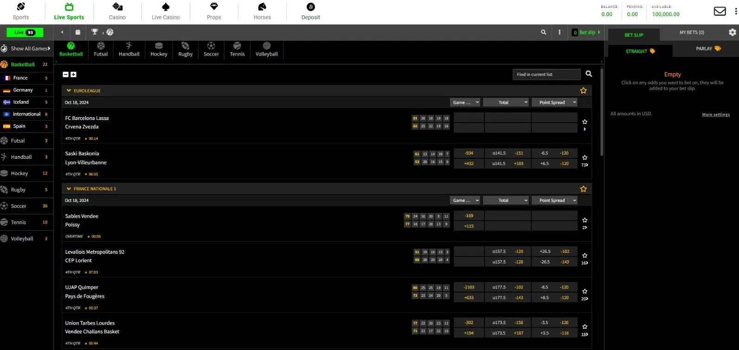The image size is (739, 350).
Task: Select the Hockey sport filter icon
Action: 159,49
